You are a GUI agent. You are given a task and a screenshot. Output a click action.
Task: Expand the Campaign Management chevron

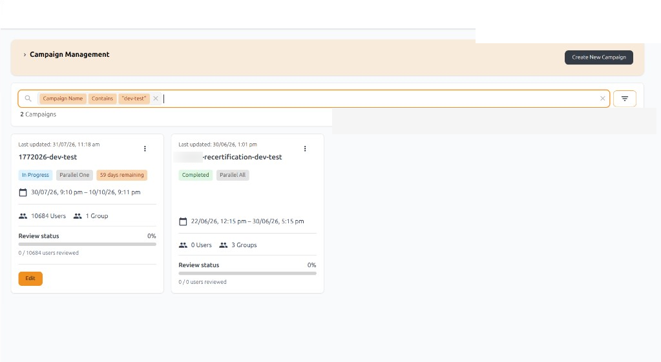point(25,55)
